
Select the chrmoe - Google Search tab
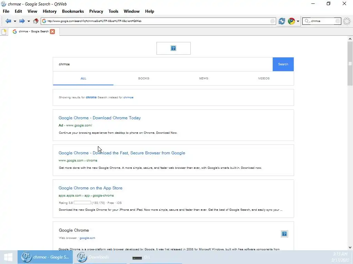[34, 32]
